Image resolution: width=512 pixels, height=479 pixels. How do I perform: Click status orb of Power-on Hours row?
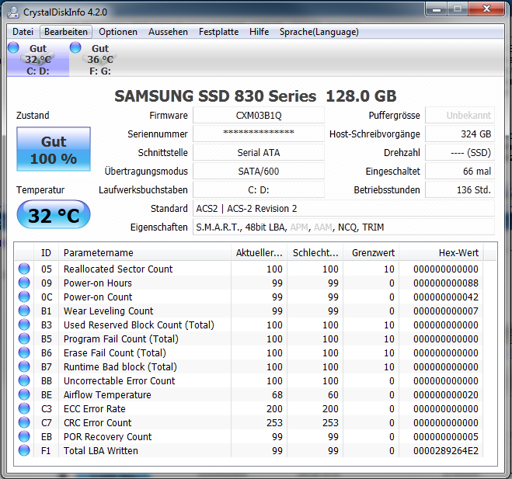(24, 283)
